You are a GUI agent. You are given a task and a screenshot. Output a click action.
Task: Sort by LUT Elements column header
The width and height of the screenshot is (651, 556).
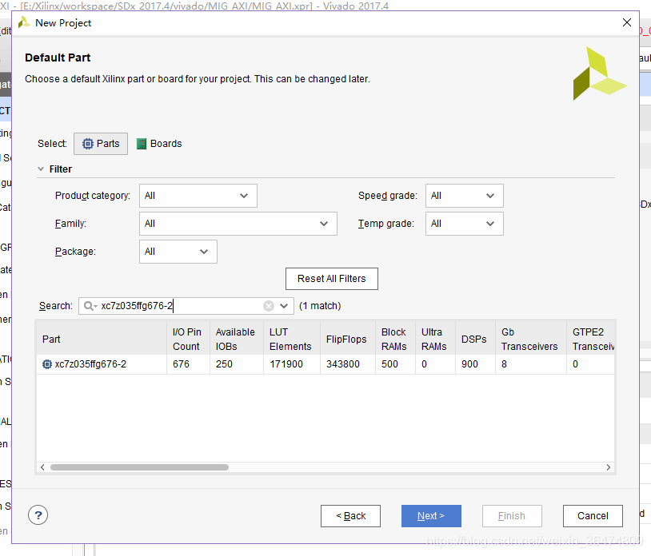pos(290,340)
